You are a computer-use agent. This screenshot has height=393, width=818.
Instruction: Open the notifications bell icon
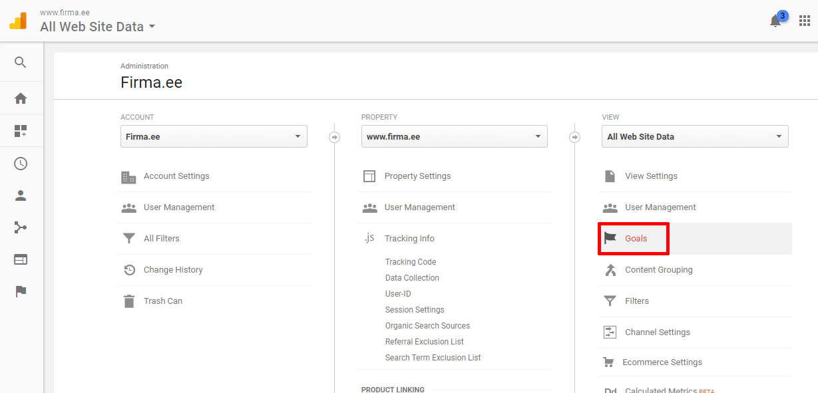(775, 21)
